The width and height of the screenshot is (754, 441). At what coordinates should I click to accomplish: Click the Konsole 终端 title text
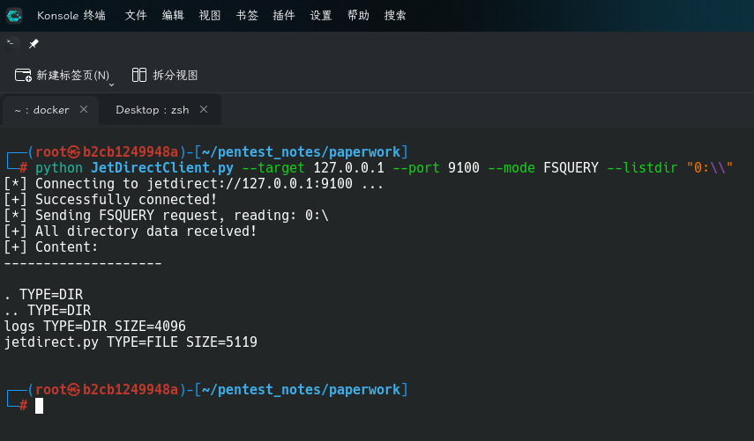[x=71, y=15]
